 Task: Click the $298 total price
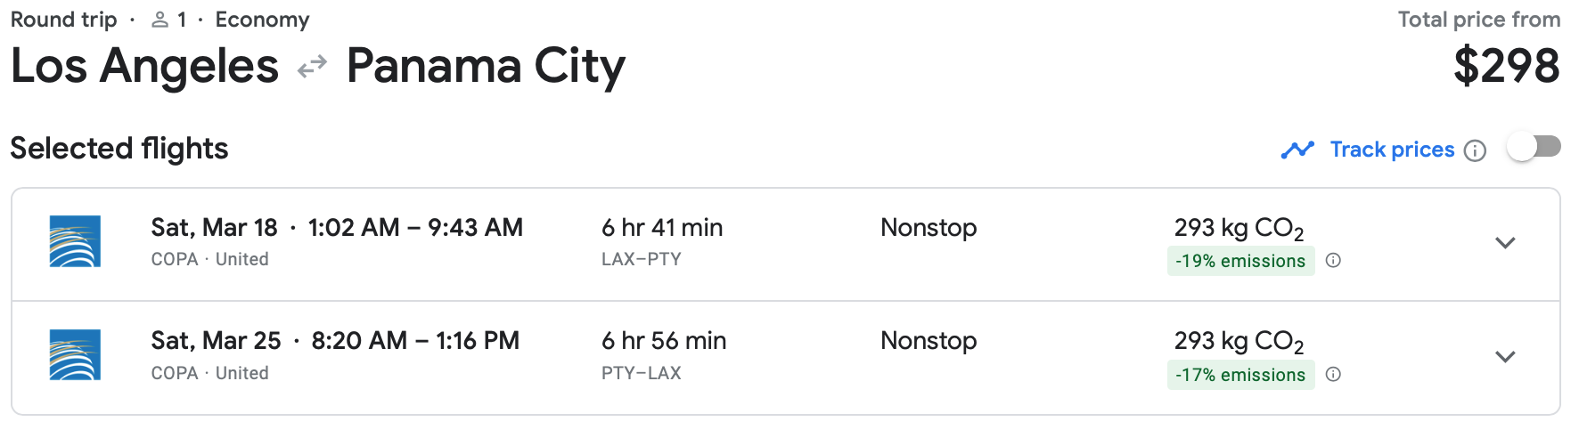(1506, 67)
